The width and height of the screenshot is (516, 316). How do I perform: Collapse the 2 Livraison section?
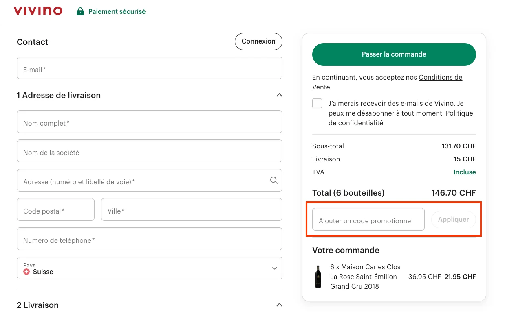click(x=279, y=305)
